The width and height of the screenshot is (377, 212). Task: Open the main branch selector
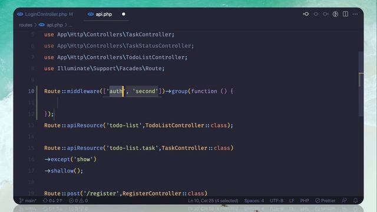pyautogui.click(x=28, y=200)
